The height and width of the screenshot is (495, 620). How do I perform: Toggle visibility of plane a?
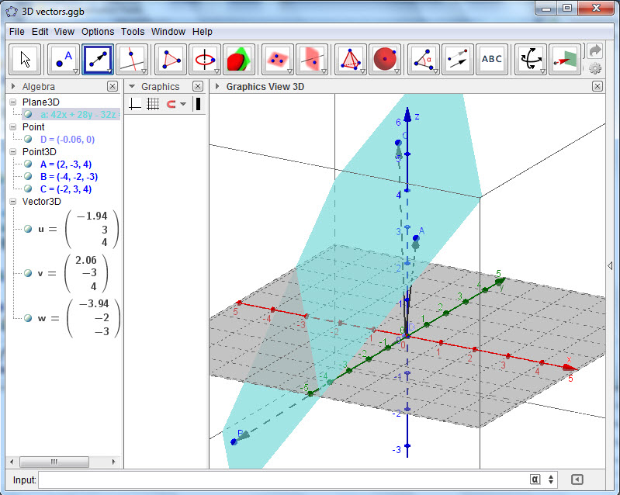28,114
